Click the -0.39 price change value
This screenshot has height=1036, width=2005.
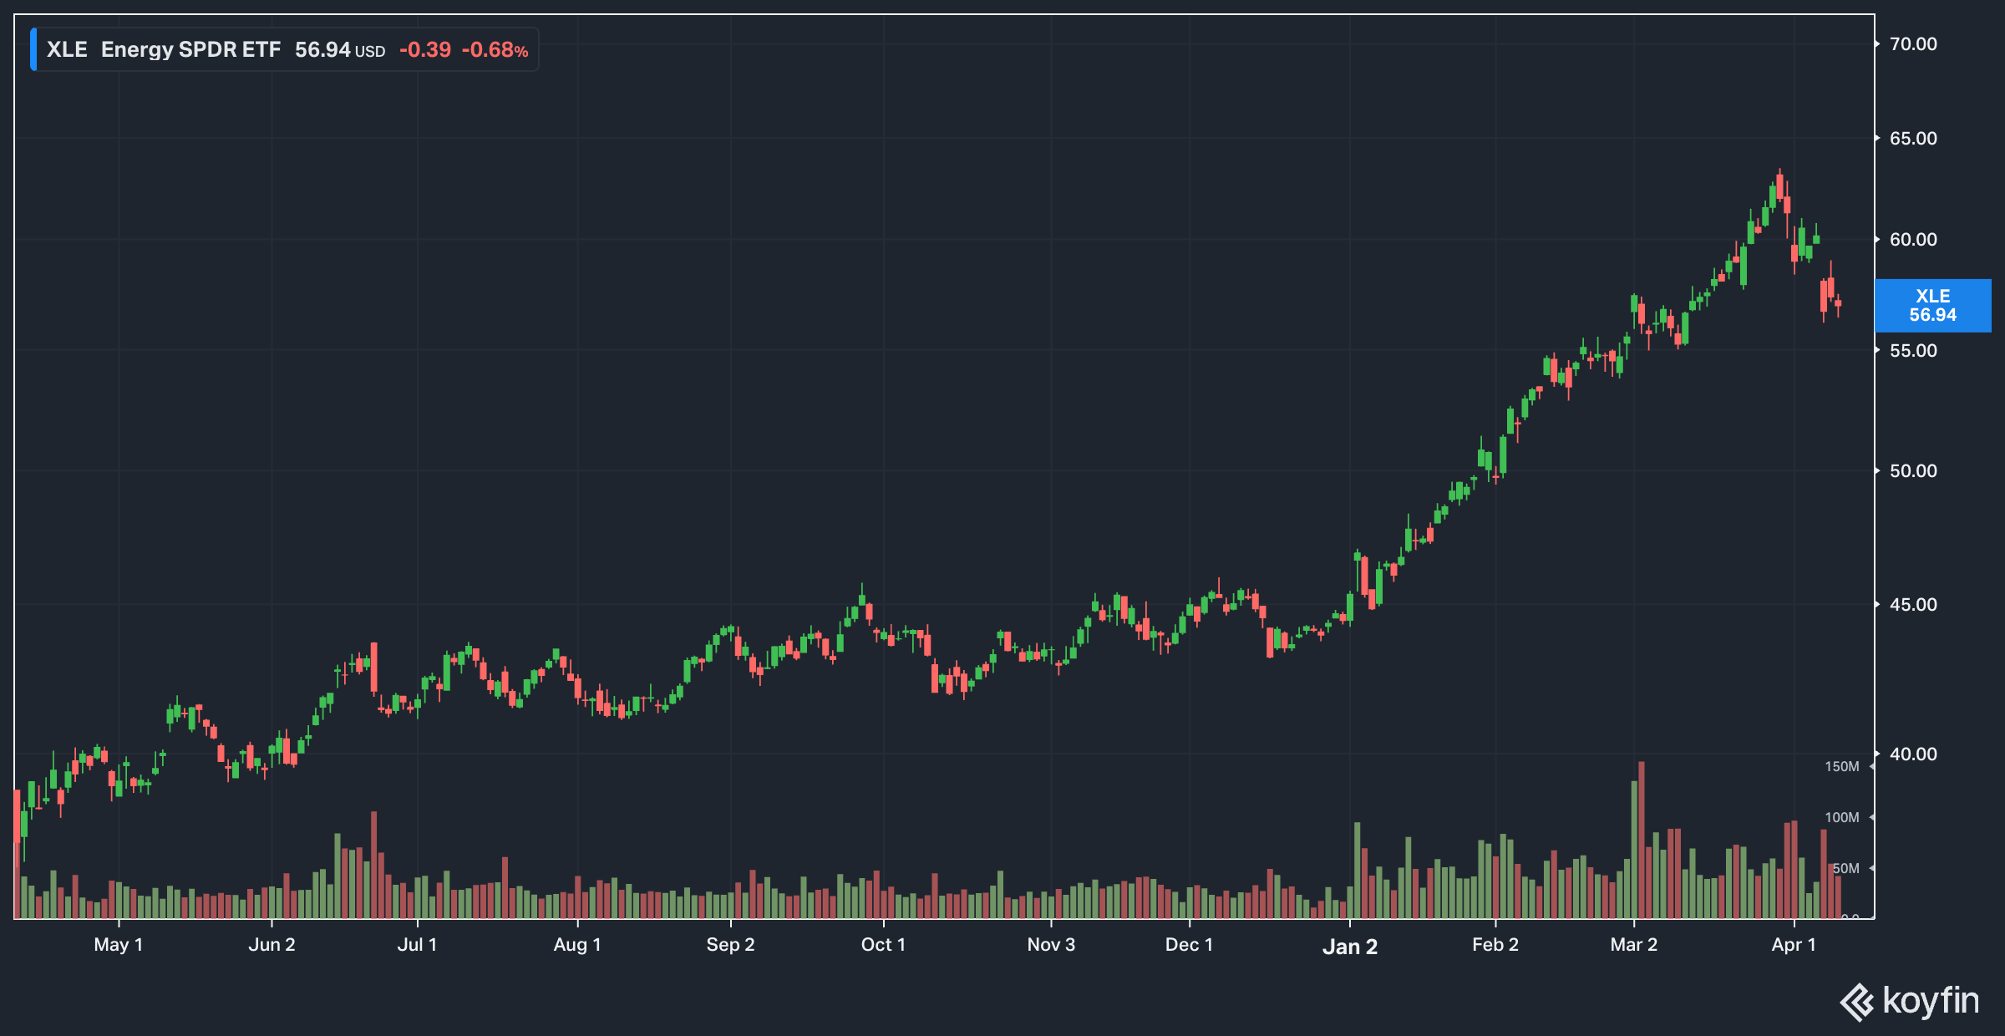pos(424,50)
